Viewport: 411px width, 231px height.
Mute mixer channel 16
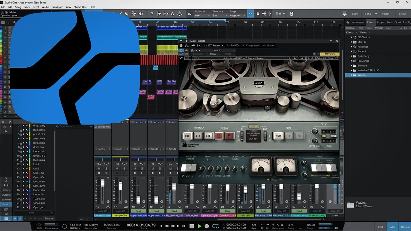pyautogui.click(x=99, y=168)
